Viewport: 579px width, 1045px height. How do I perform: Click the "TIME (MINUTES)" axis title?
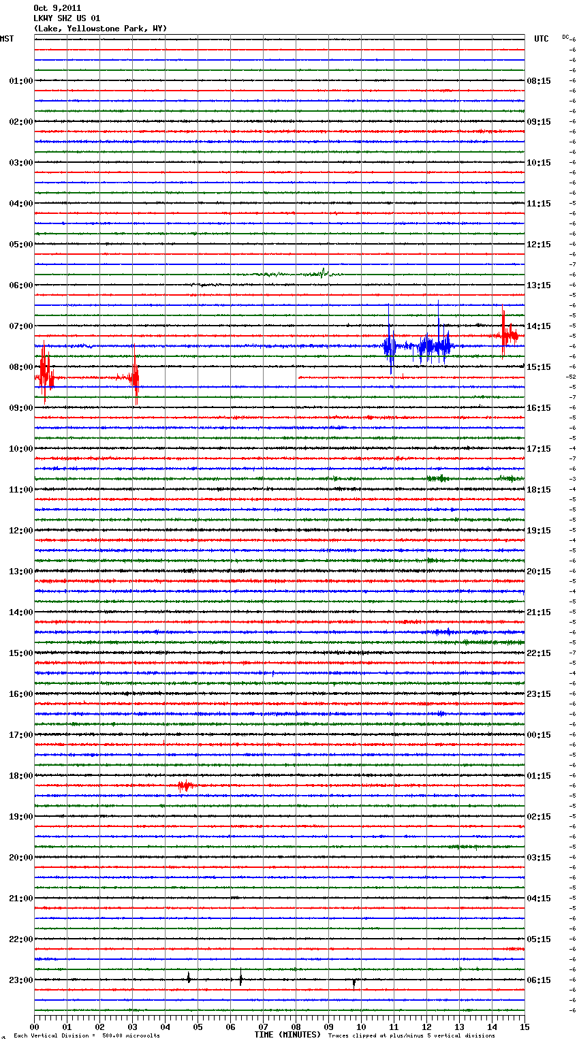pos(287,1035)
